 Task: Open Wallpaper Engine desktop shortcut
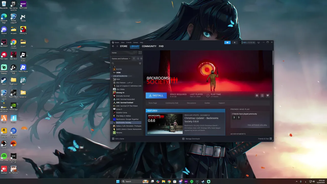[14, 133]
